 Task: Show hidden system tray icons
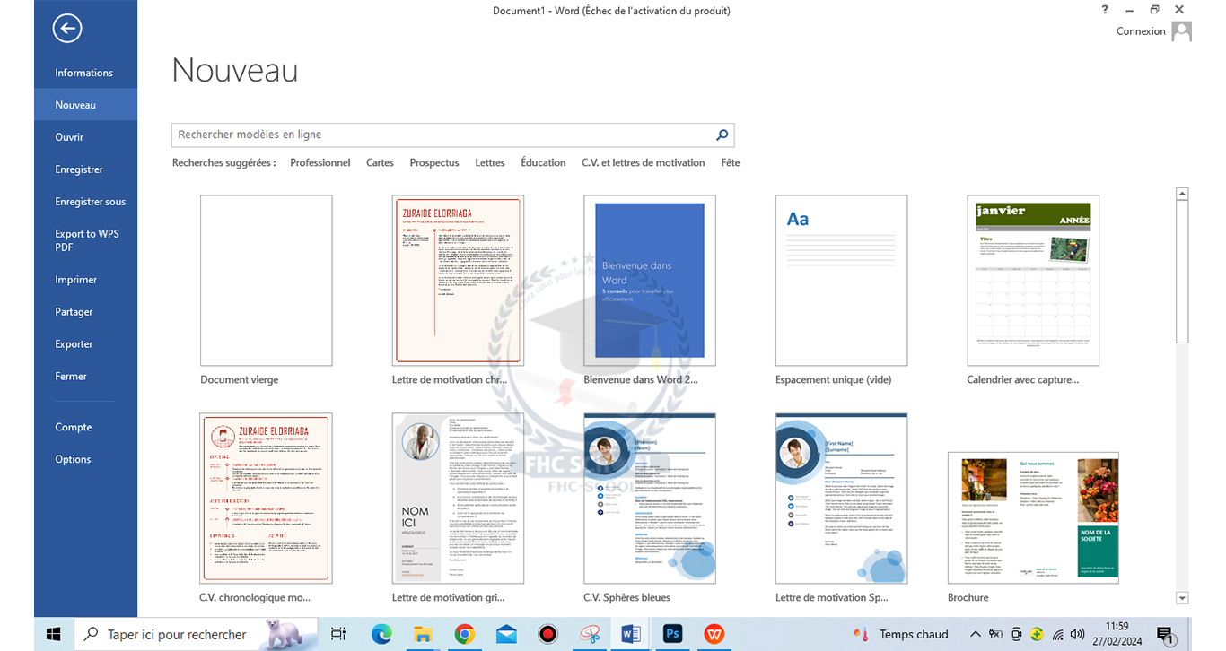click(976, 634)
